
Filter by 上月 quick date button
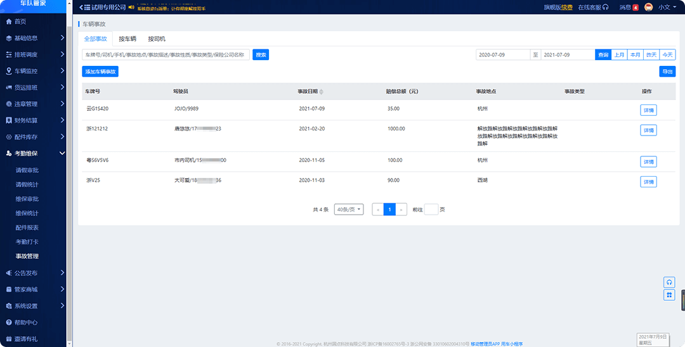tap(619, 55)
